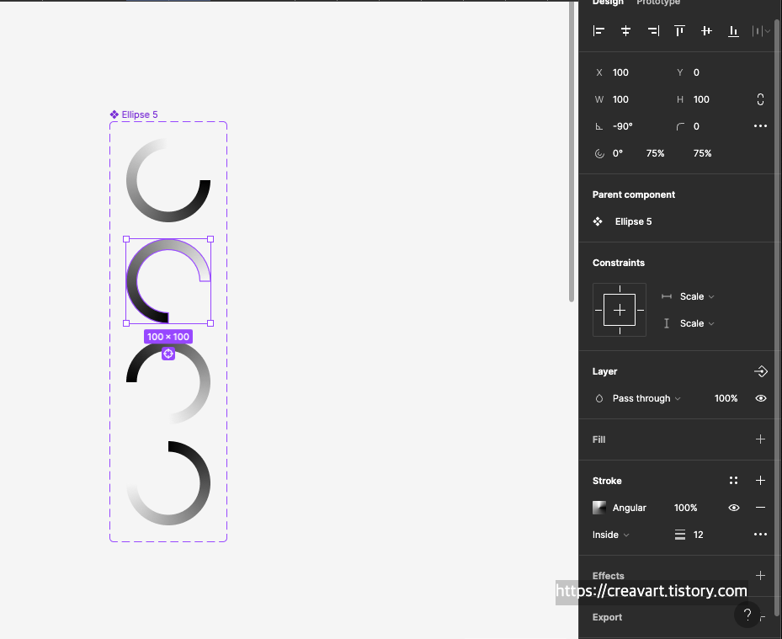Image resolution: width=782 pixels, height=639 pixels.
Task: Edit the arc sweep 75% value
Action: [x=656, y=153]
